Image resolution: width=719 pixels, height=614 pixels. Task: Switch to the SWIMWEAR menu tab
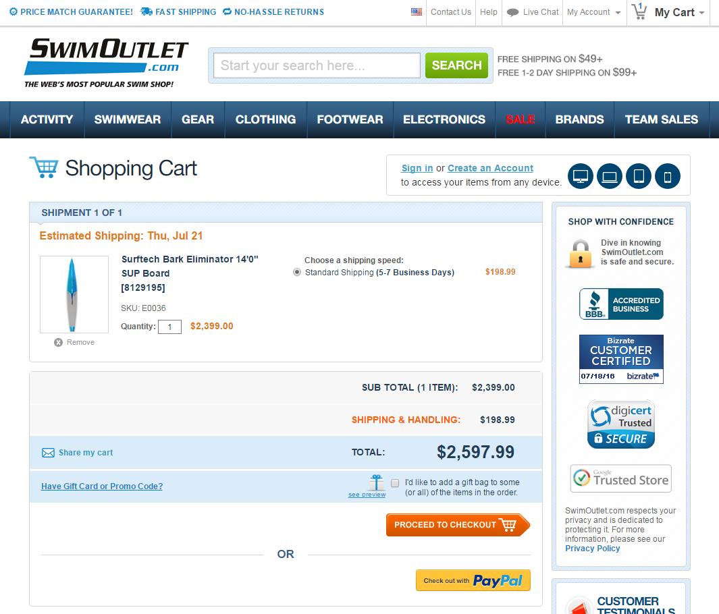click(127, 119)
